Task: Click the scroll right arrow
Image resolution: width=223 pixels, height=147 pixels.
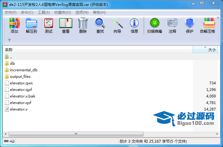Action: click(217, 134)
